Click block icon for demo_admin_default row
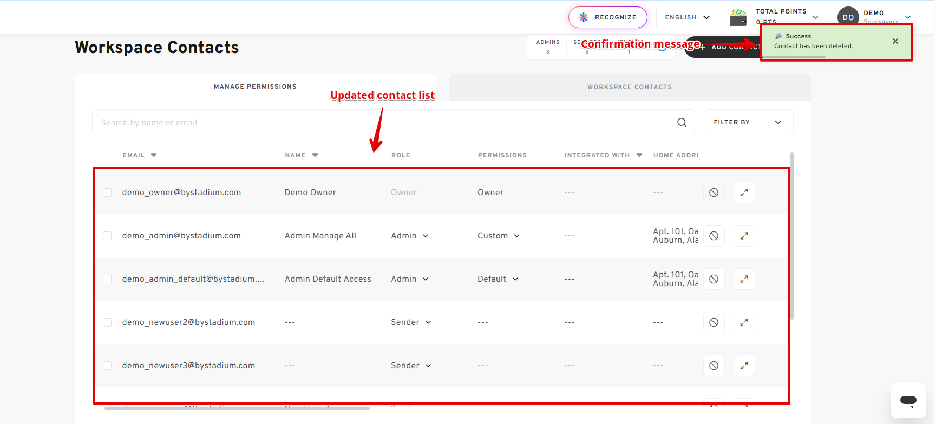This screenshot has width=936, height=424. click(714, 279)
